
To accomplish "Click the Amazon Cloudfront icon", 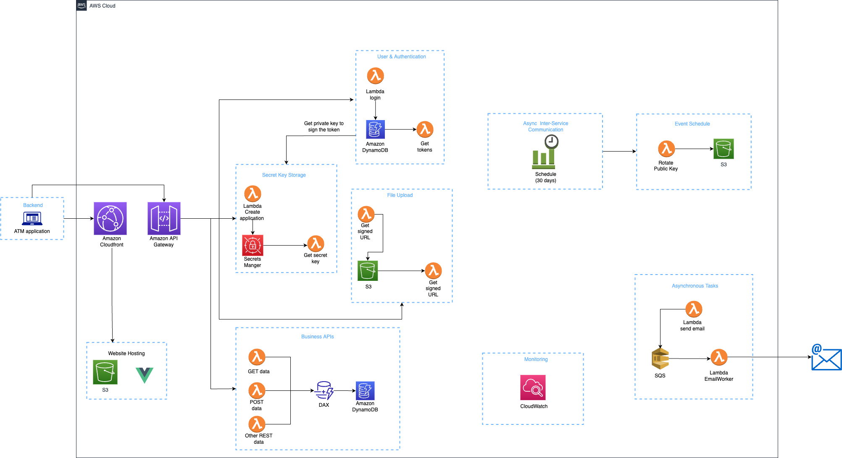I will (x=110, y=218).
